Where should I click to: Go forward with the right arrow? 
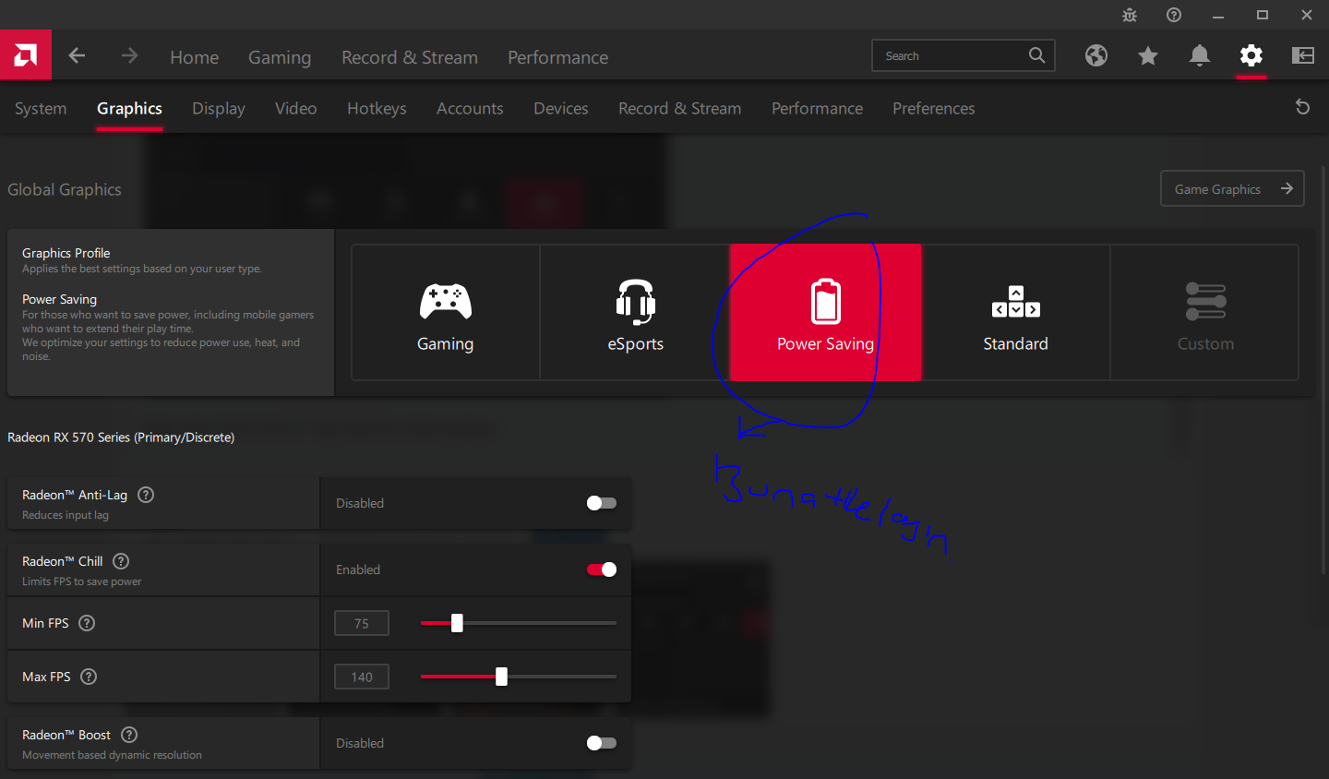(x=129, y=56)
